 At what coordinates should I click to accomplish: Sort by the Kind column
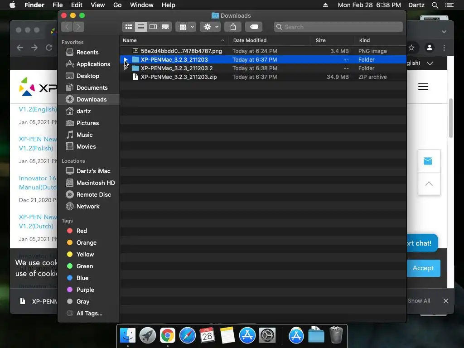click(x=380, y=40)
